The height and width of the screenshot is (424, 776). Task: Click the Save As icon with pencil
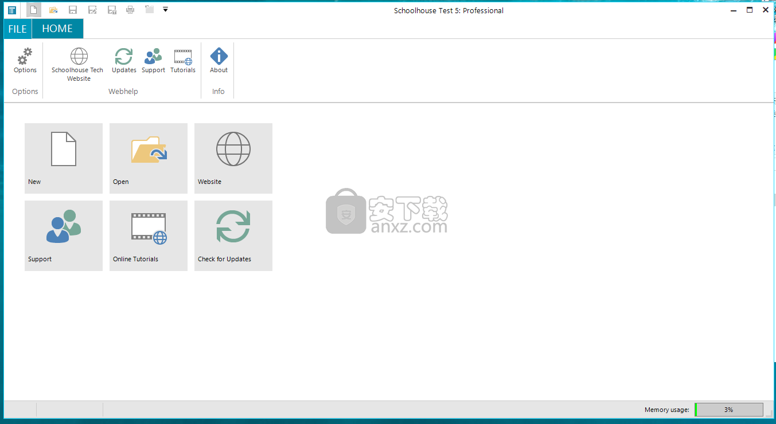coord(92,10)
